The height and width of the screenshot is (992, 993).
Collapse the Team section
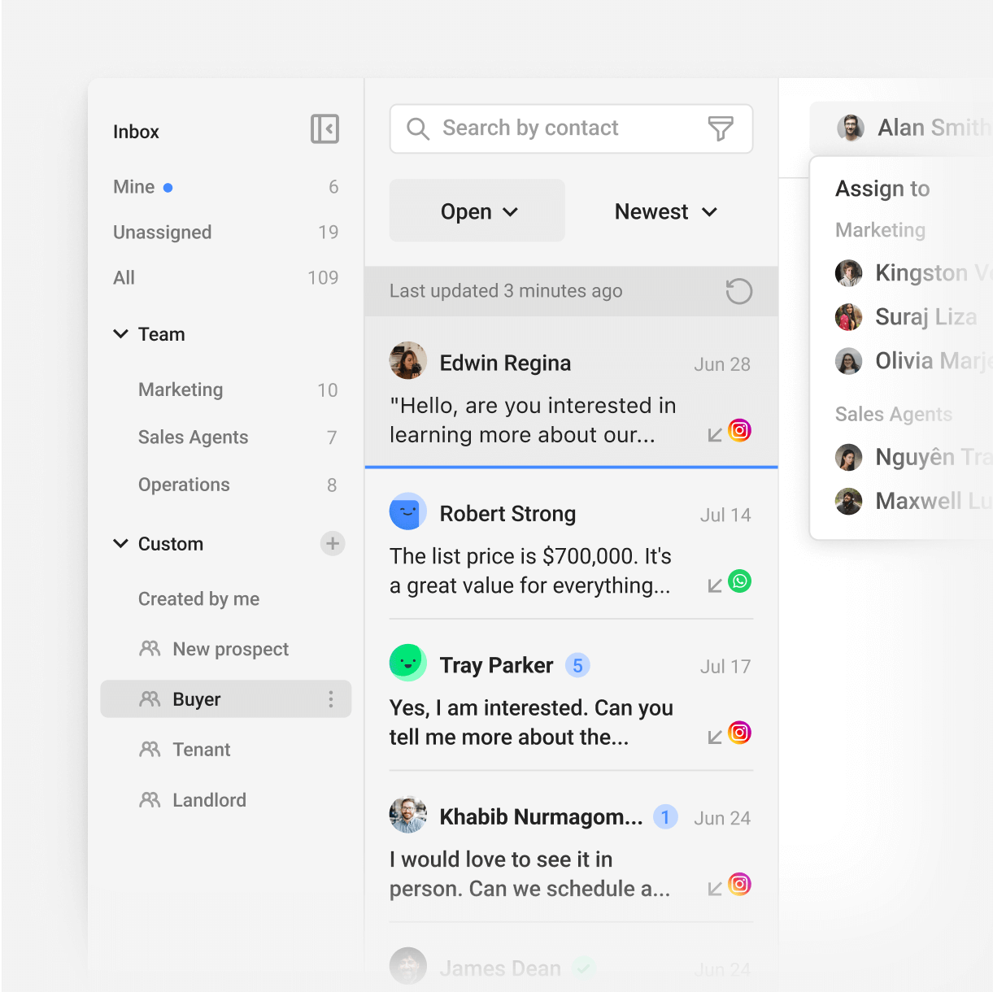tap(121, 334)
